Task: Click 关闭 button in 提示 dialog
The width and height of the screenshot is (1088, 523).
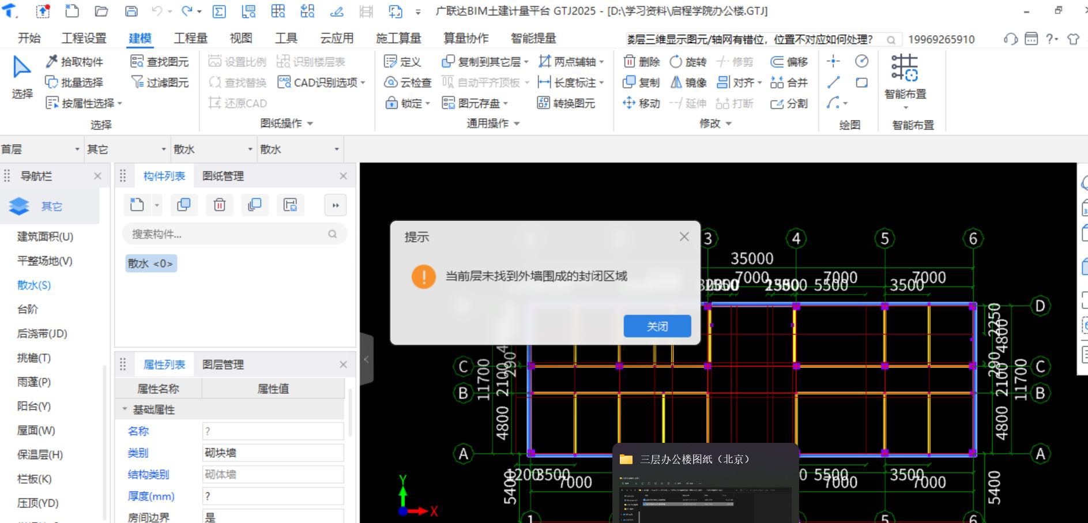Action: tap(657, 326)
